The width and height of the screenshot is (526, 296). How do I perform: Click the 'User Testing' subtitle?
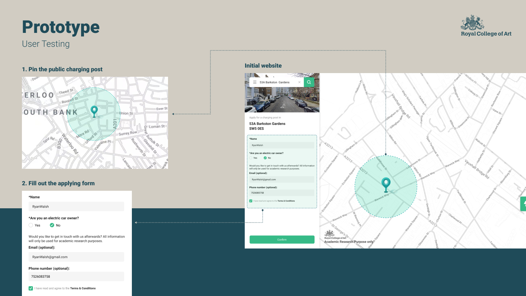click(x=46, y=44)
